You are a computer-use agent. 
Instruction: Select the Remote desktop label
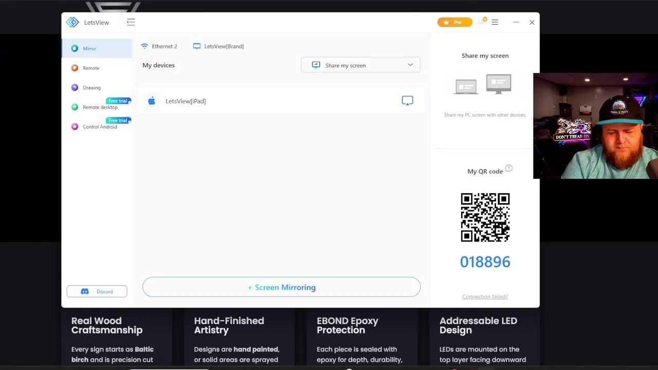point(100,107)
